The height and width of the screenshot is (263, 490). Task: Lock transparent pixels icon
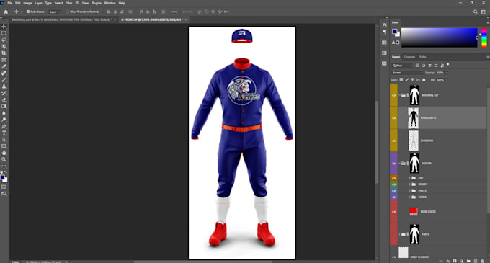[401, 80]
